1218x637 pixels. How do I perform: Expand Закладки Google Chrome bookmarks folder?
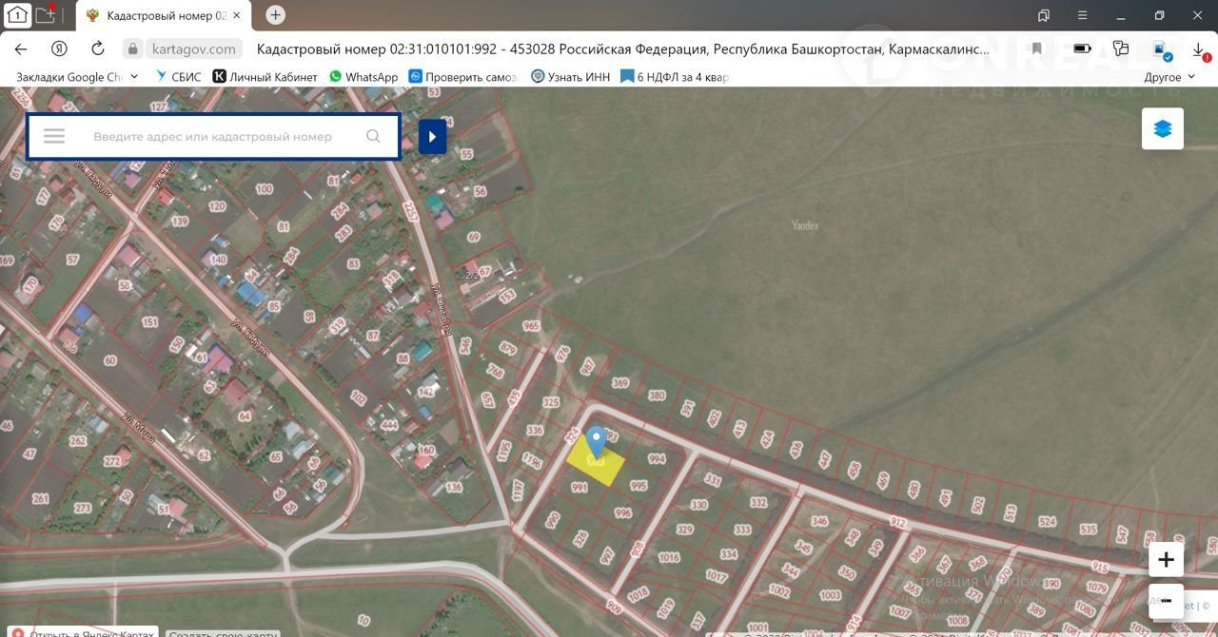(x=76, y=77)
